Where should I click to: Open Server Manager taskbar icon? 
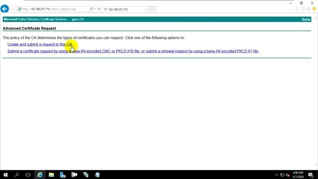[63, 175]
